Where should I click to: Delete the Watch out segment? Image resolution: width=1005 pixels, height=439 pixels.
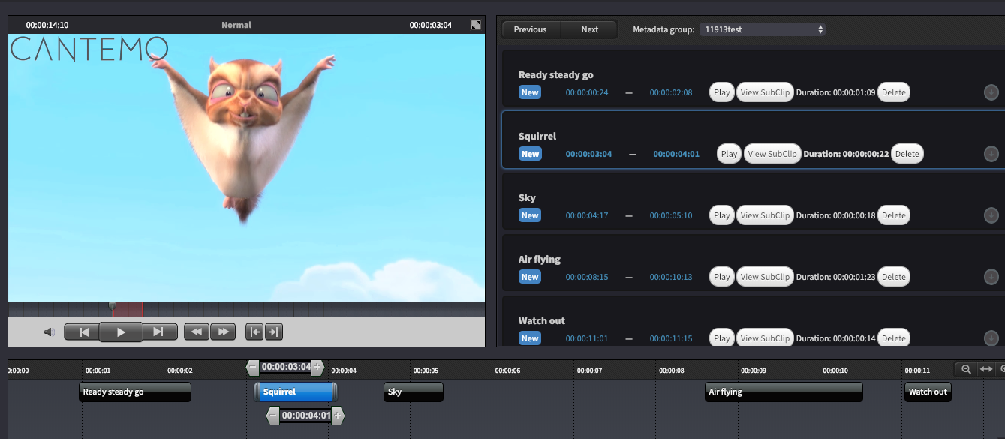coord(894,338)
